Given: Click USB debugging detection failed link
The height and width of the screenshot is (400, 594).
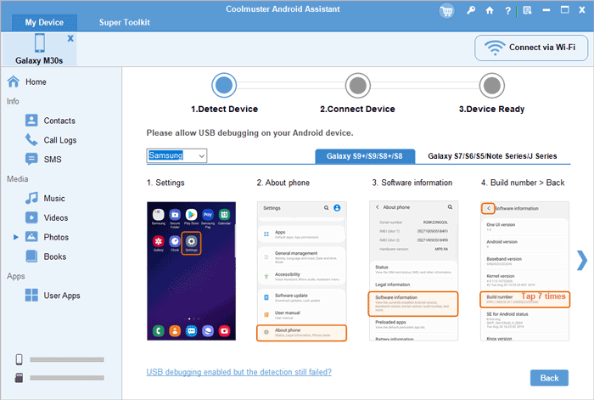Looking at the screenshot, I should pos(238,372).
